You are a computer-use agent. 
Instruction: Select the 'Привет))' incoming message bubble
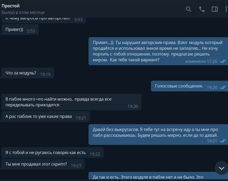click(x=20, y=30)
